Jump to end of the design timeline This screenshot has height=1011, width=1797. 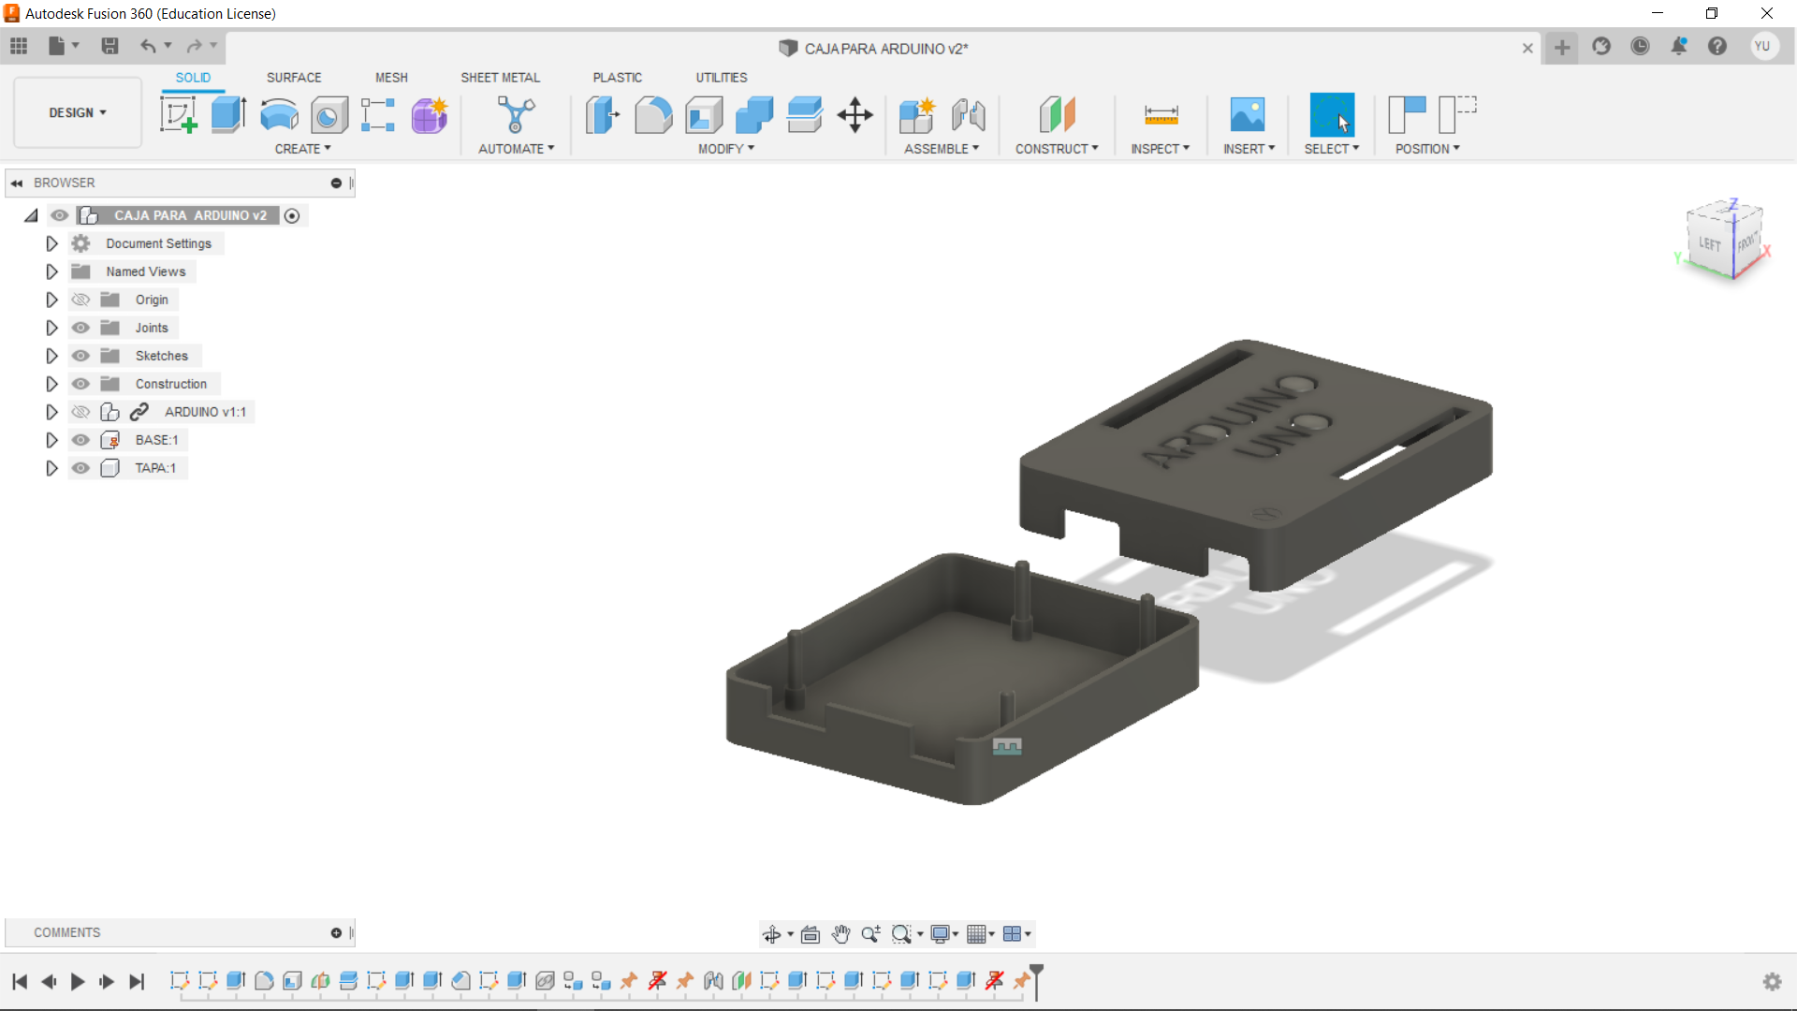(137, 982)
